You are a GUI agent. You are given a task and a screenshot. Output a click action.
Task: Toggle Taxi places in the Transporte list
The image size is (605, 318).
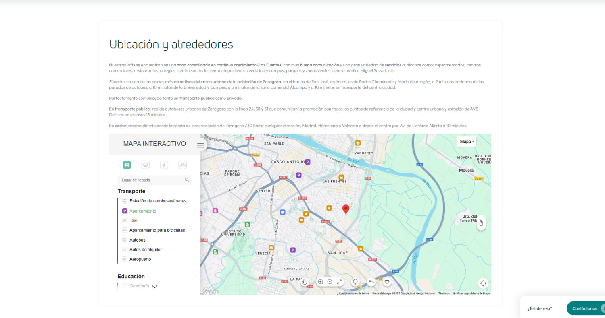point(133,221)
